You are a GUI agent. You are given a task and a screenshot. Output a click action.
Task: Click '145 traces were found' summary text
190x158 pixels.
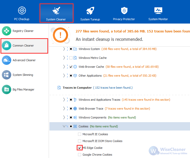[146, 100]
